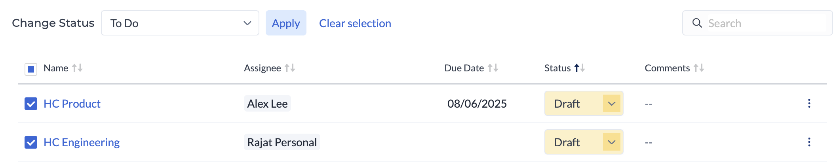Toggle the select-all checkbox in header
This screenshot has width=837, height=164.
[x=31, y=69]
